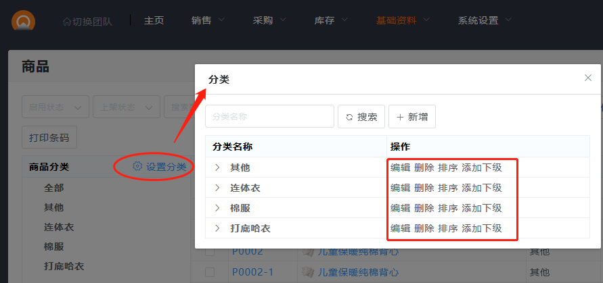Expand the 其他 category row
603x283 pixels.
pos(217,168)
